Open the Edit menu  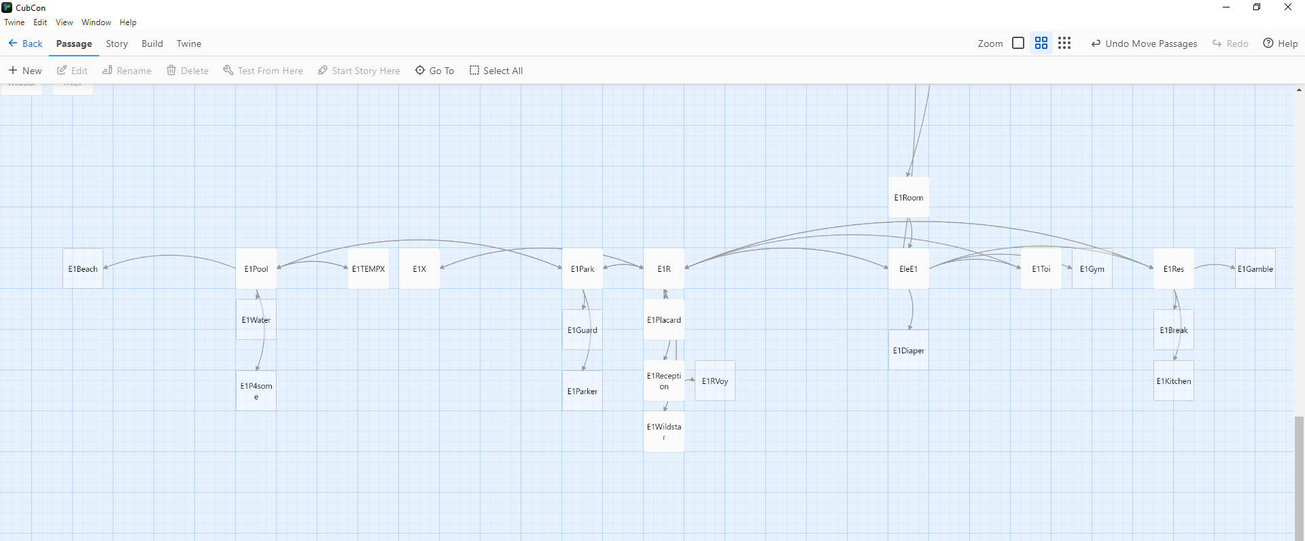[40, 22]
